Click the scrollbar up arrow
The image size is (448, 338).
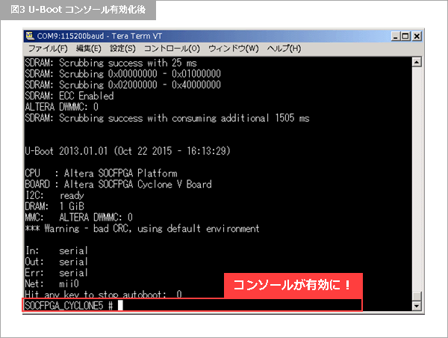(417, 62)
